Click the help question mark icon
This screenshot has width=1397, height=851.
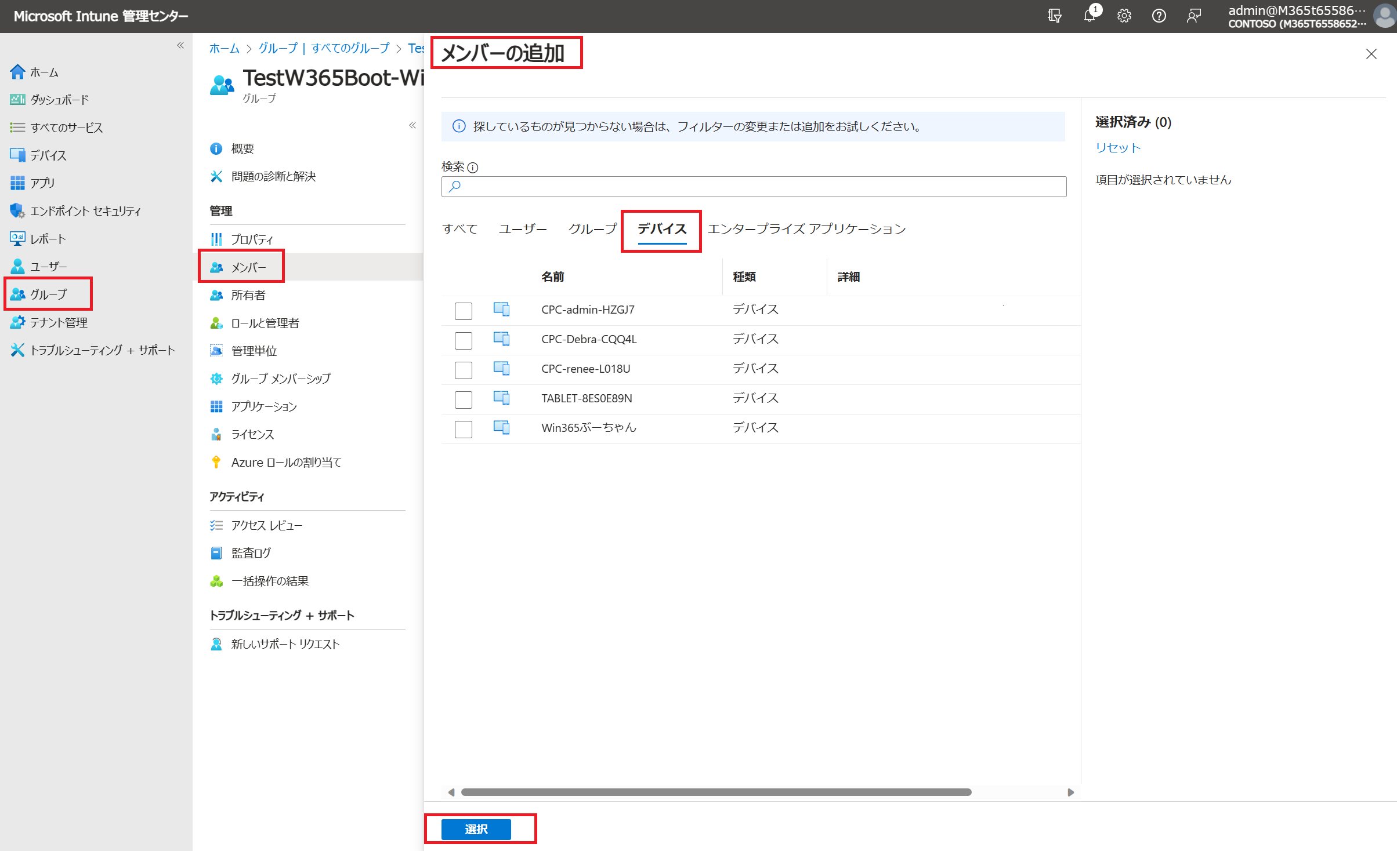1159,16
